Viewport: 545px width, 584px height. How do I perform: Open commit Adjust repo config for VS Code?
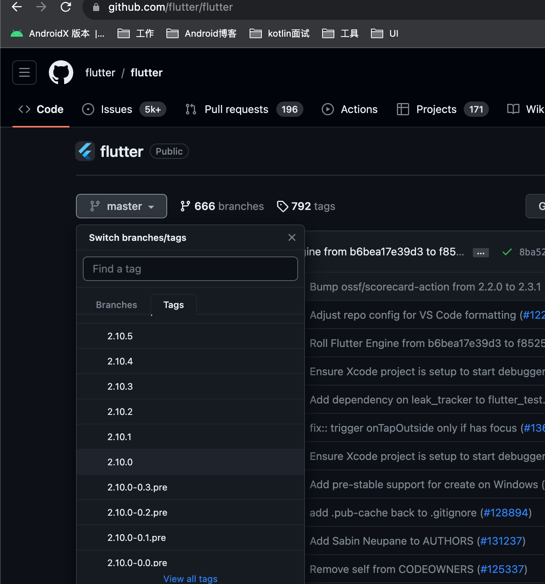tap(414, 315)
